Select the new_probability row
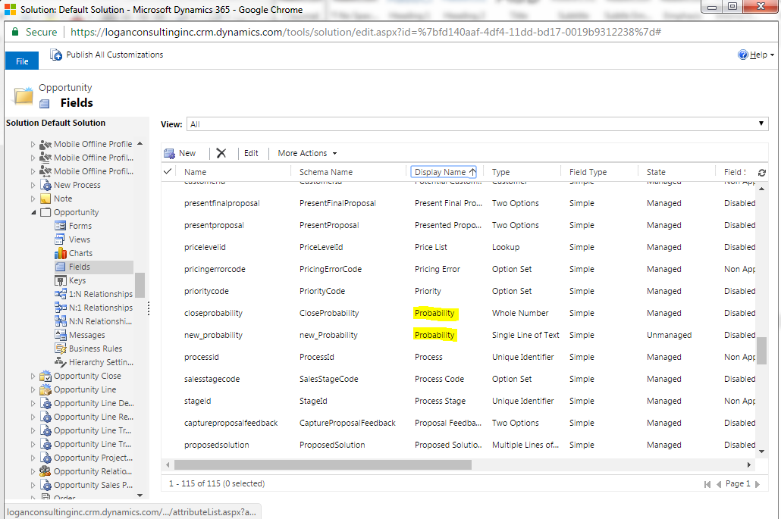The width and height of the screenshot is (781, 519). tap(213, 335)
